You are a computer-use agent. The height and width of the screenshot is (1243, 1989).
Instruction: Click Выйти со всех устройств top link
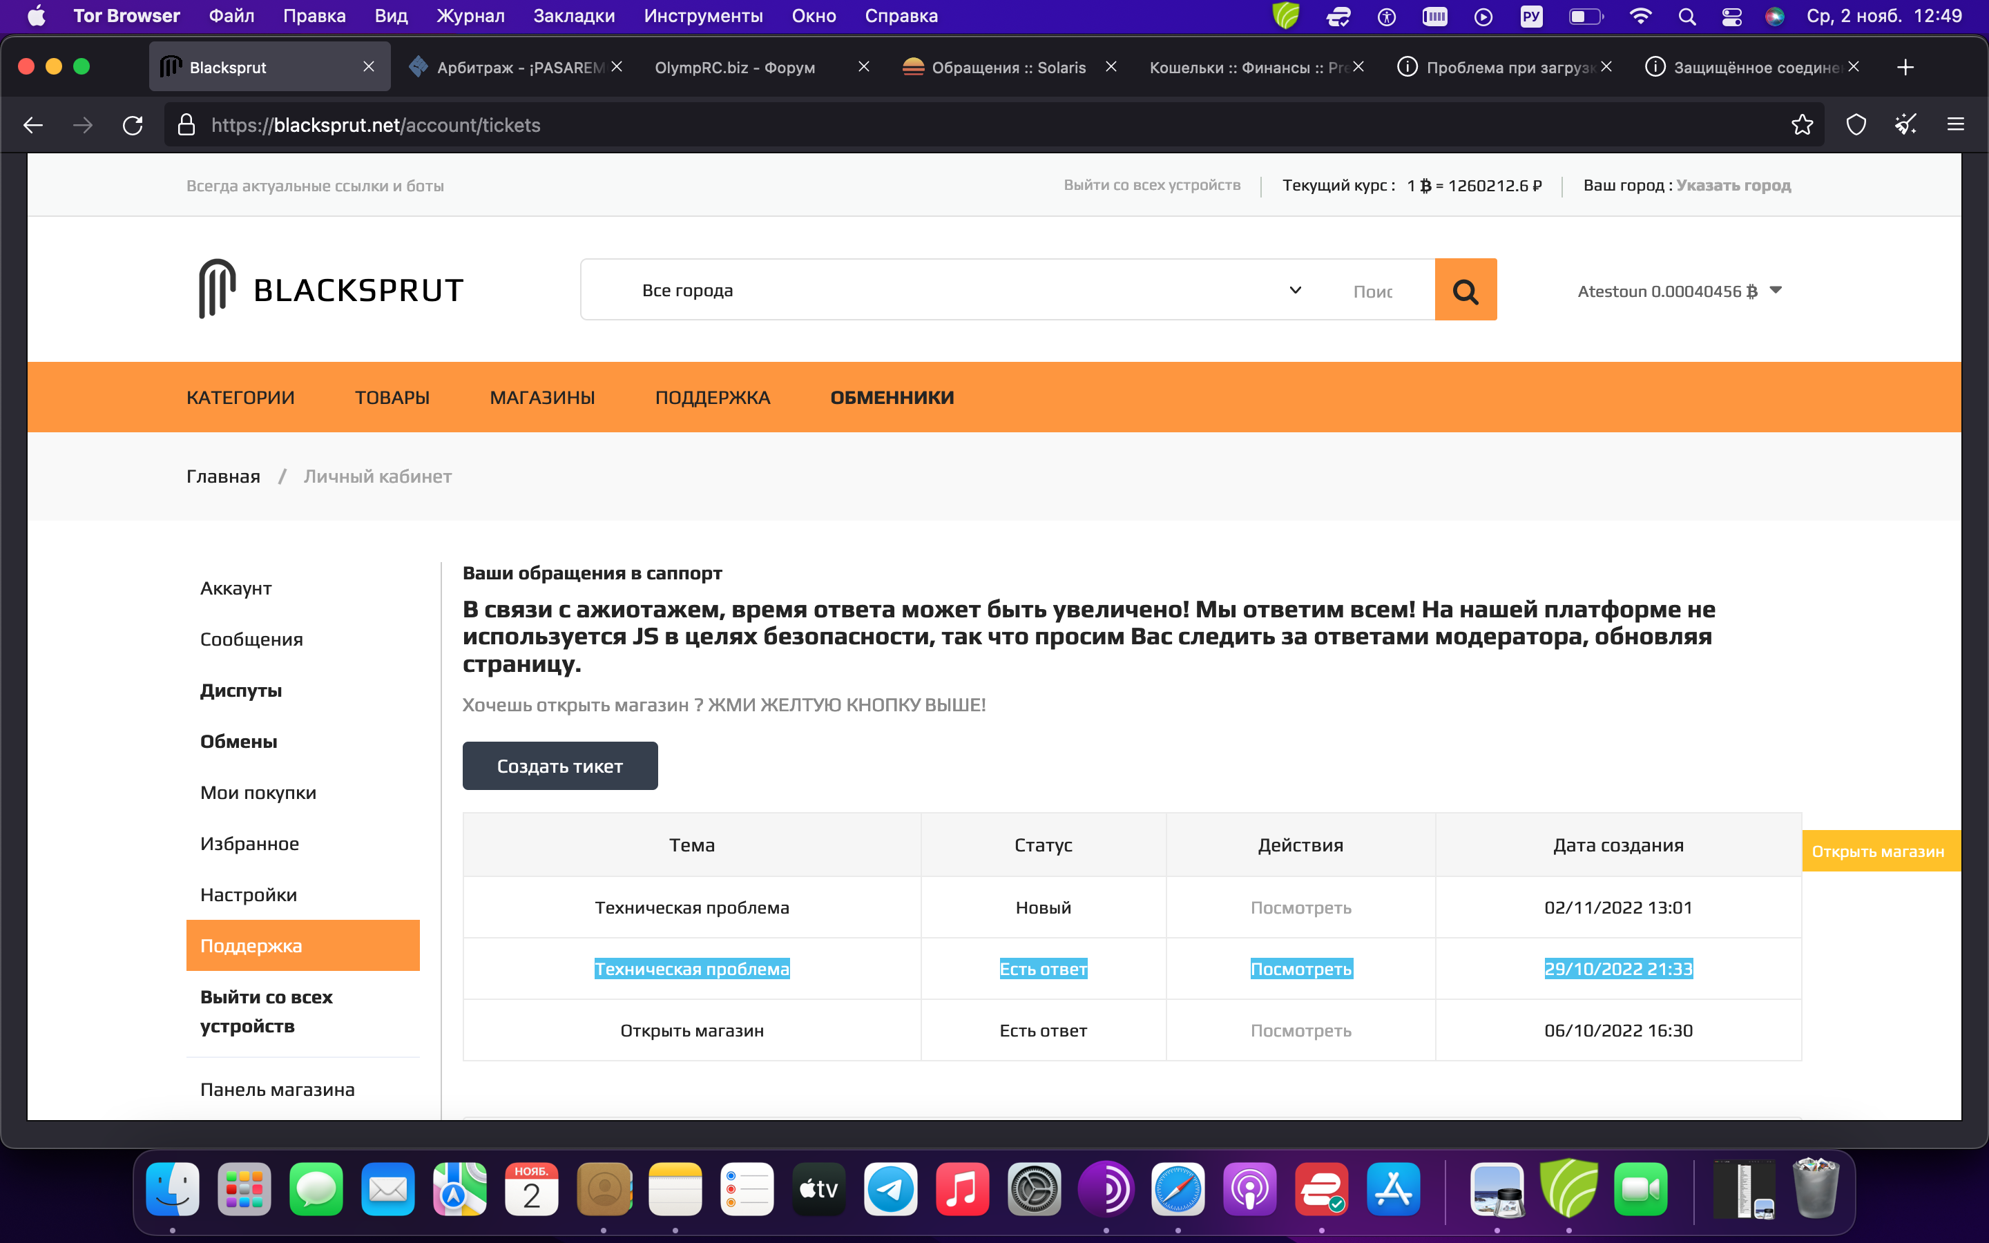(1151, 185)
